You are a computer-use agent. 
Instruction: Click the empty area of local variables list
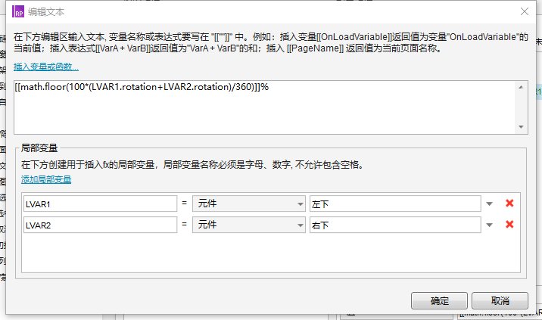click(x=271, y=253)
